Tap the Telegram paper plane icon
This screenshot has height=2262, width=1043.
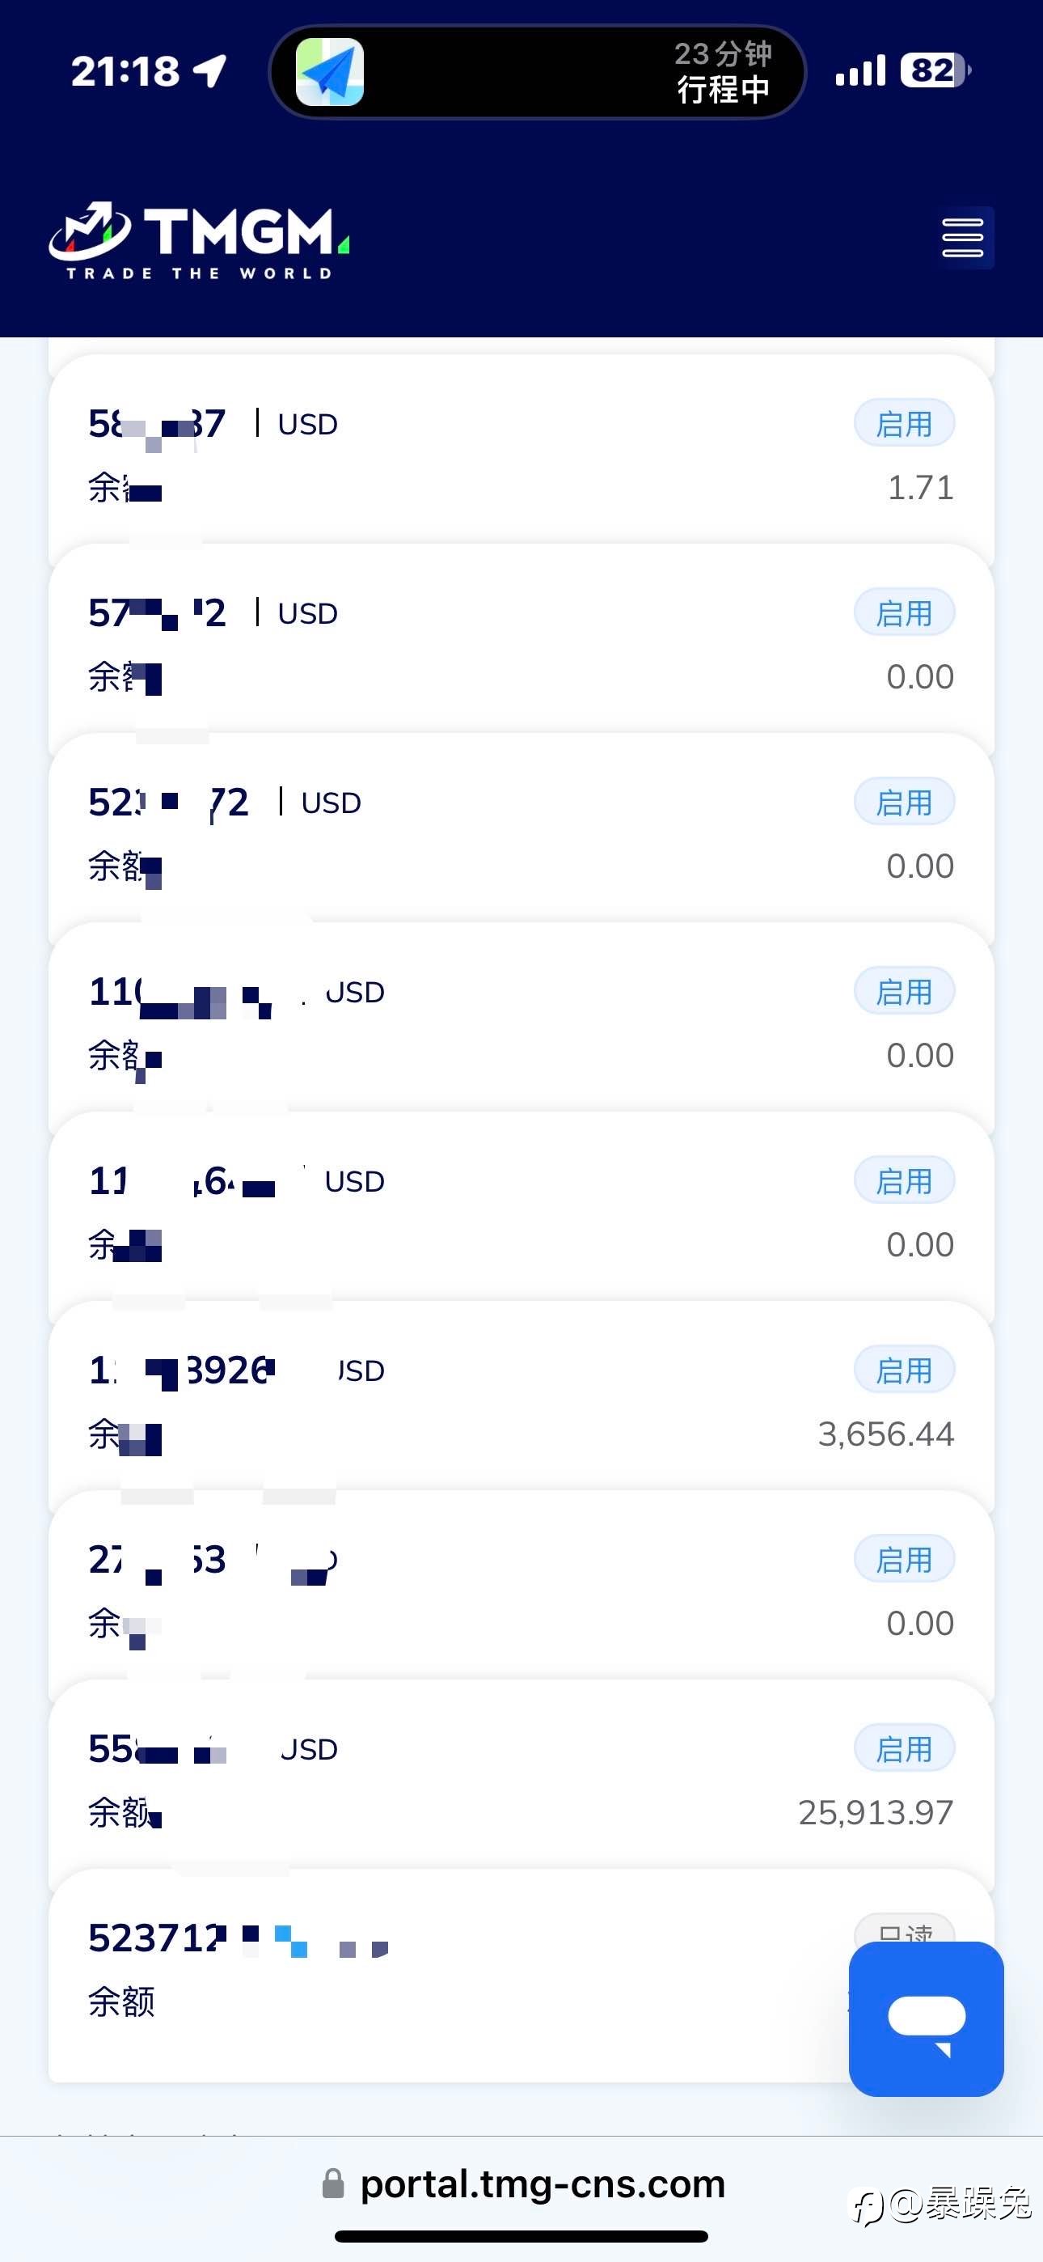pyautogui.click(x=329, y=72)
